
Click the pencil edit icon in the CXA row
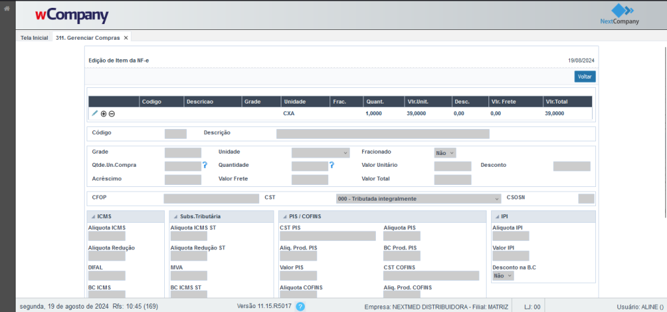95,113
